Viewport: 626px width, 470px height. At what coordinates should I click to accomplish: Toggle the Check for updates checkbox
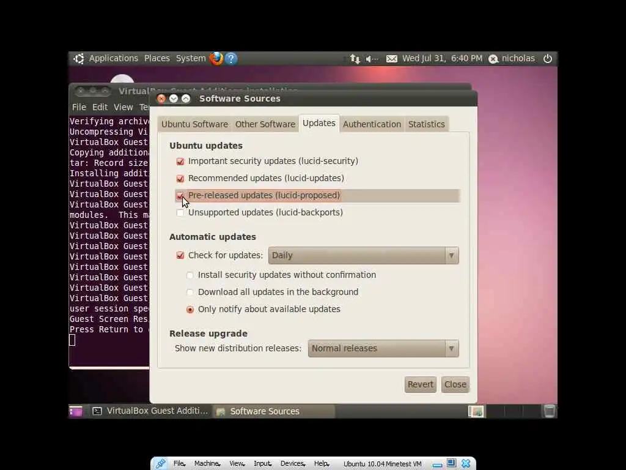[180, 255]
